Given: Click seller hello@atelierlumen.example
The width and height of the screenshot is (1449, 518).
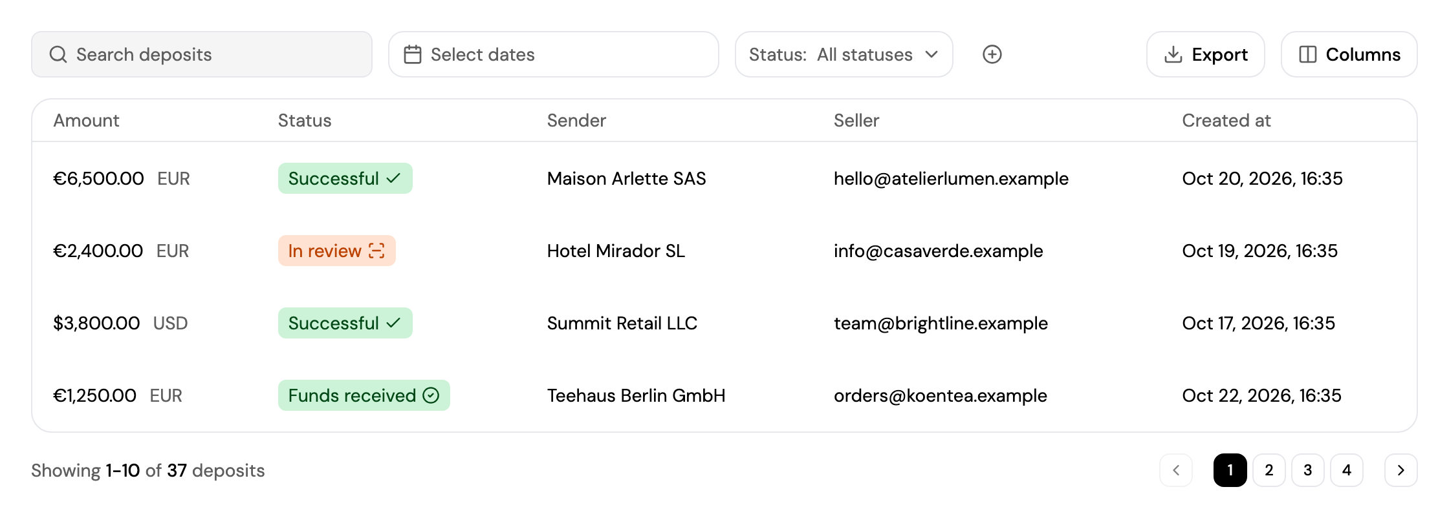Looking at the screenshot, I should (951, 178).
